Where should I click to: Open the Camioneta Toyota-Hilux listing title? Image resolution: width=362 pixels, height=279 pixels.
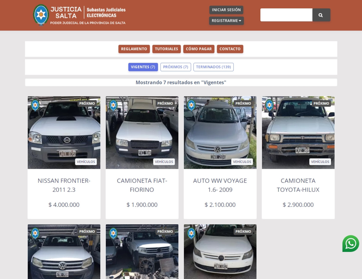tap(298, 185)
